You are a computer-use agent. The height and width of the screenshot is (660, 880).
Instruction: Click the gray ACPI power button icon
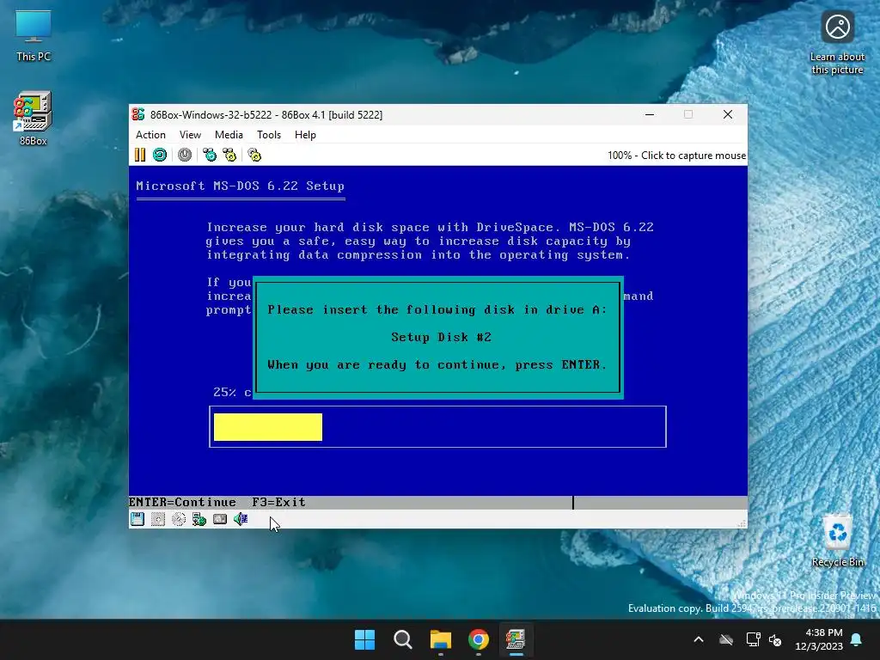(x=185, y=155)
